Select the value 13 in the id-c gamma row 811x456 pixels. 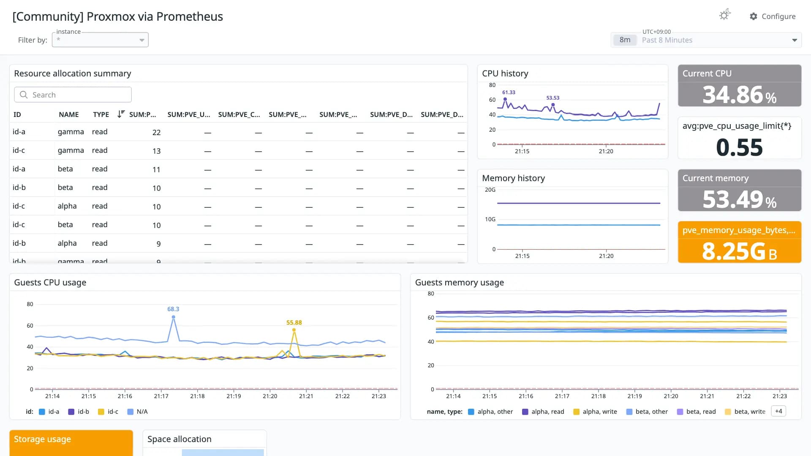pos(156,151)
